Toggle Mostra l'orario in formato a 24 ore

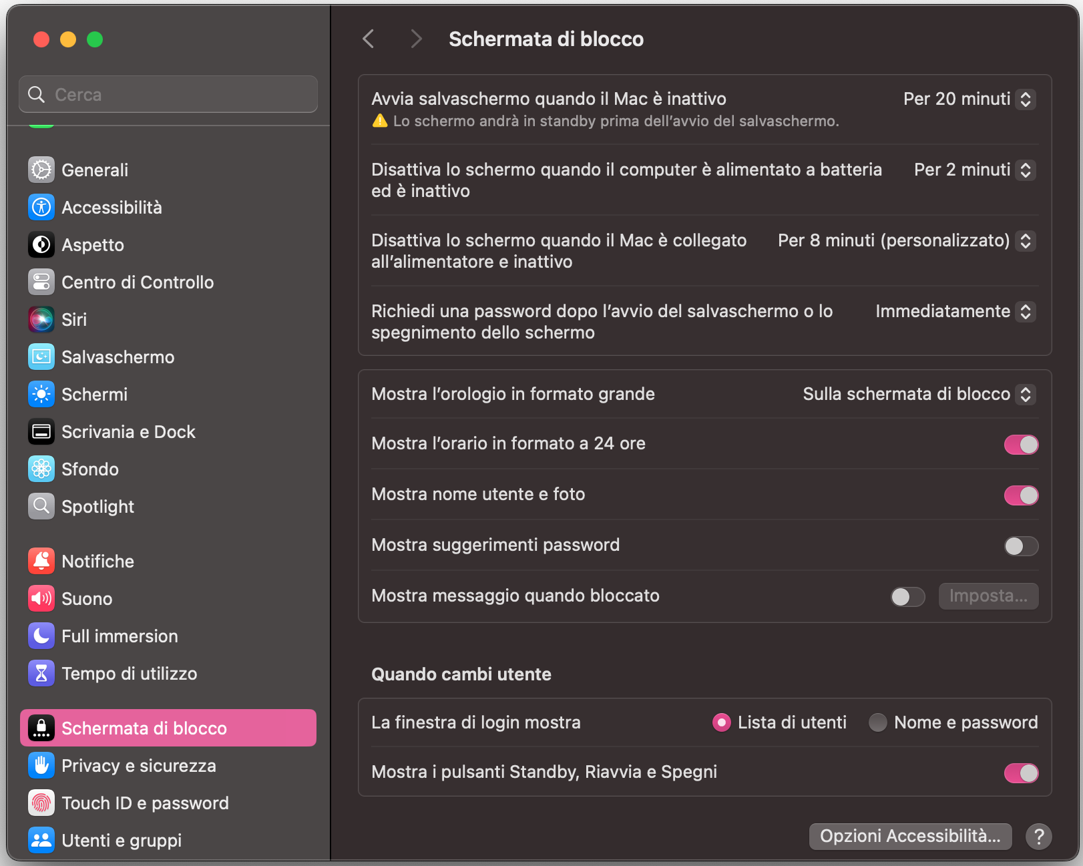click(1021, 444)
